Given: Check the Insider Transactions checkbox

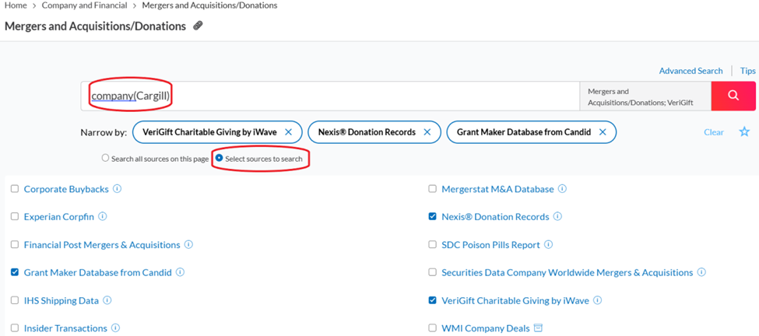Looking at the screenshot, I should click(15, 328).
